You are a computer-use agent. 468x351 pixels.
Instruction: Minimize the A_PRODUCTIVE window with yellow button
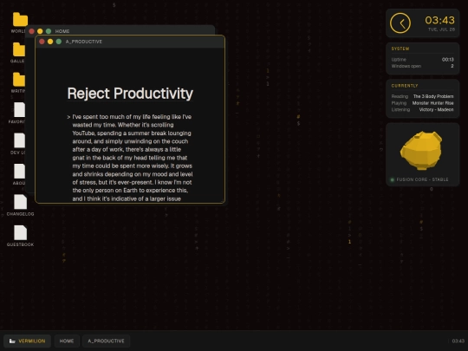(50, 42)
